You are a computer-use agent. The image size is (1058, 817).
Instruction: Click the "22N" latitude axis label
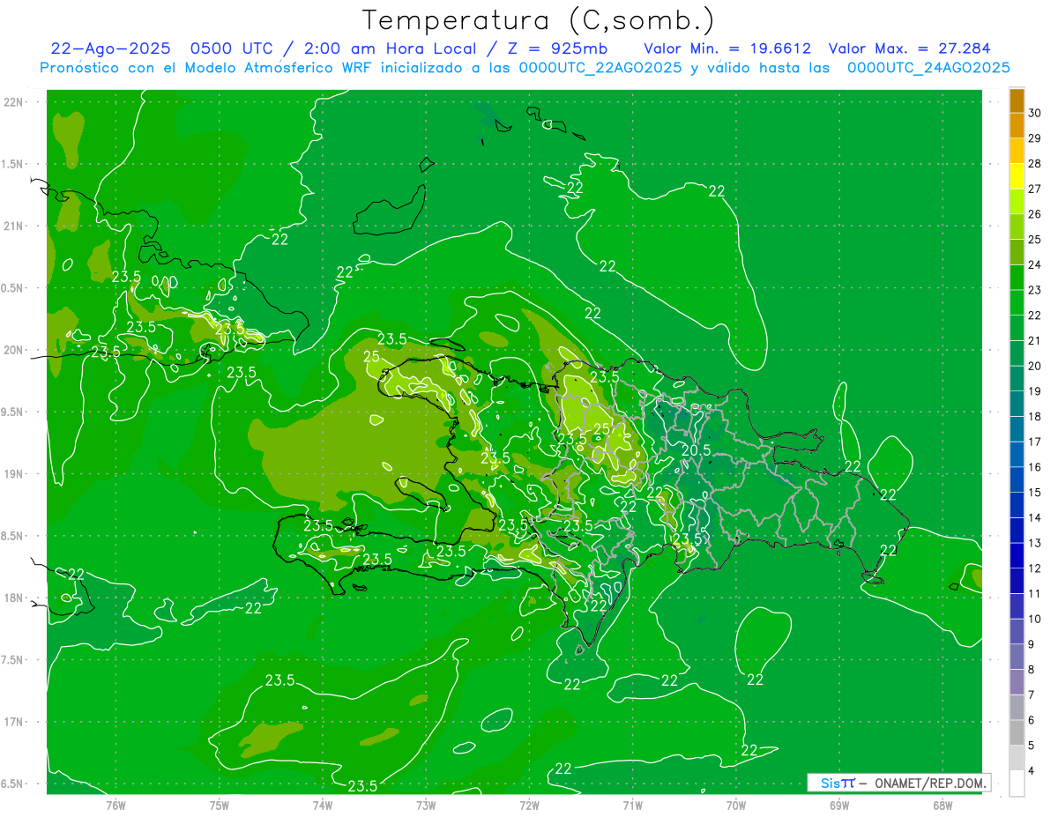[13, 102]
